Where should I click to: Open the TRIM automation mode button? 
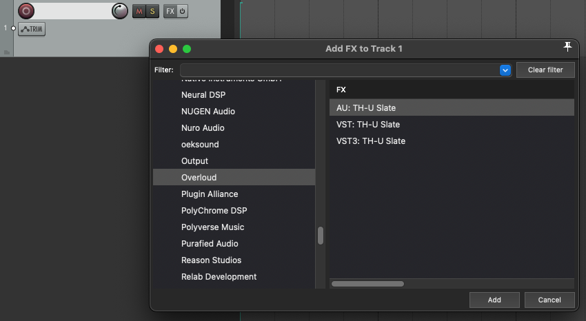point(32,29)
